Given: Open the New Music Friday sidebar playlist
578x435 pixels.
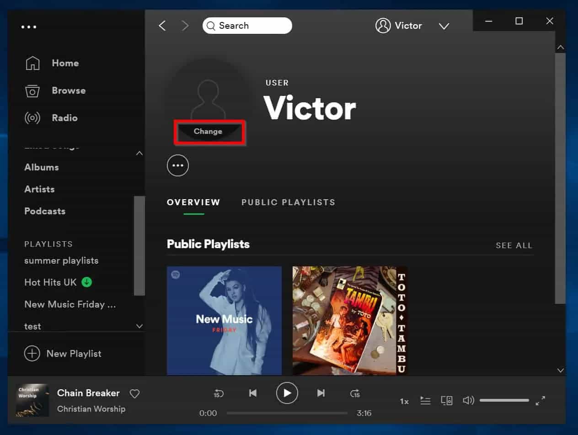Looking at the screenshot, I should [70, 304].
